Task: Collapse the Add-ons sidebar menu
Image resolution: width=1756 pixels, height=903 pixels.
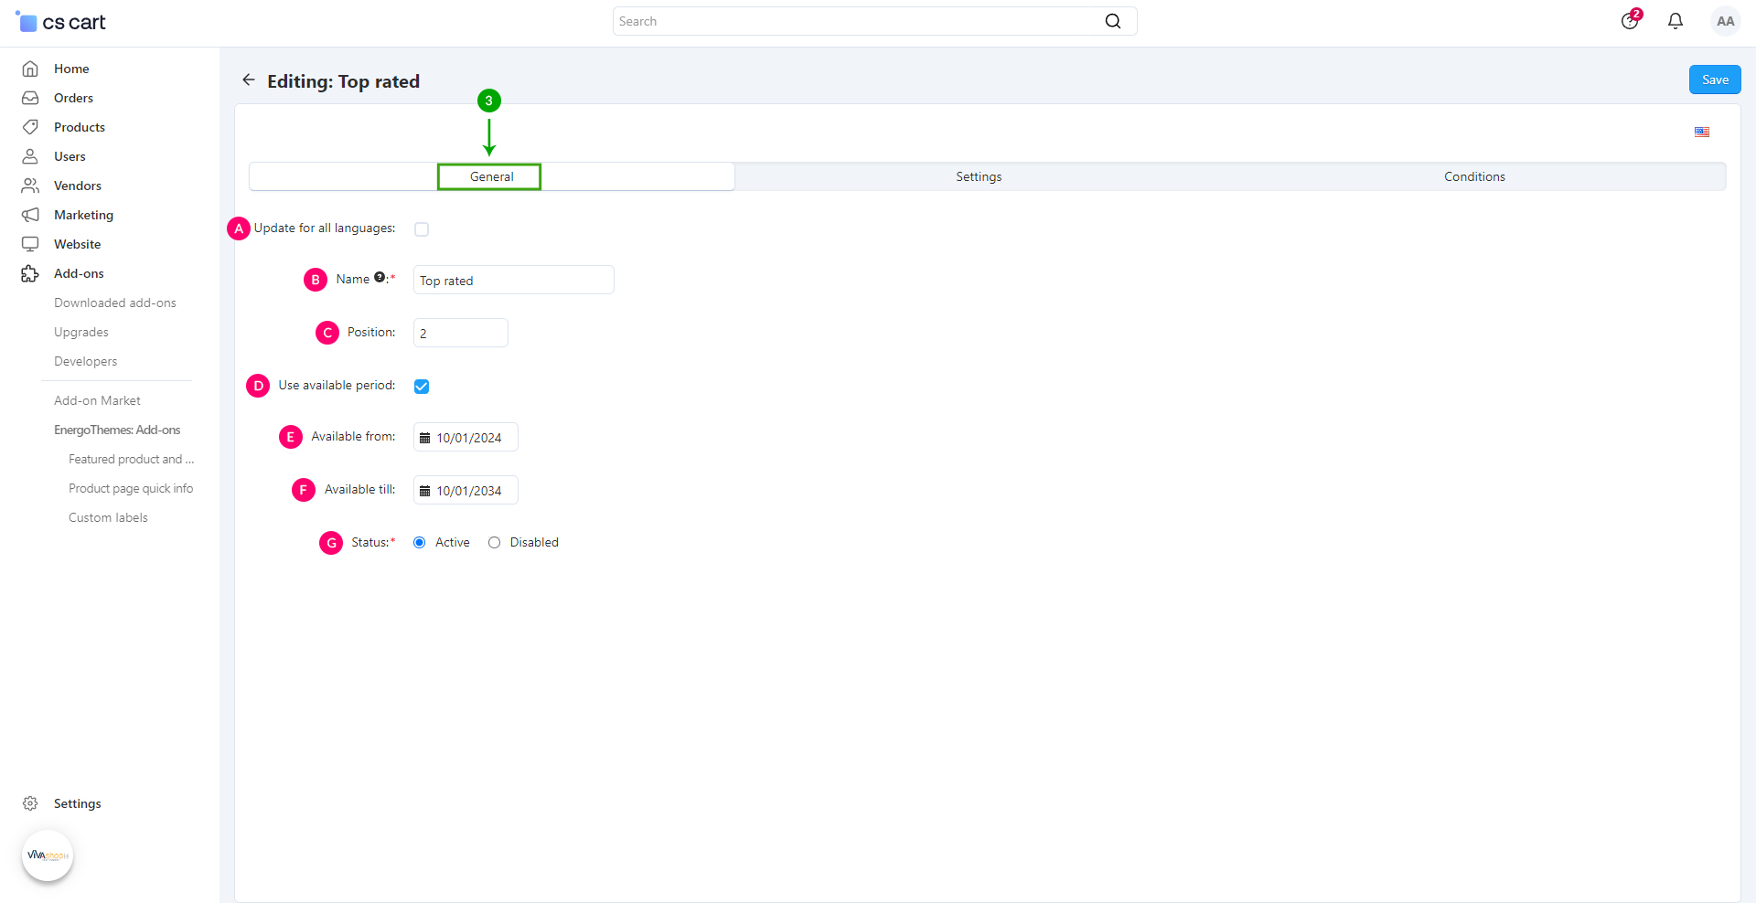Action: [x=79, y=273]
